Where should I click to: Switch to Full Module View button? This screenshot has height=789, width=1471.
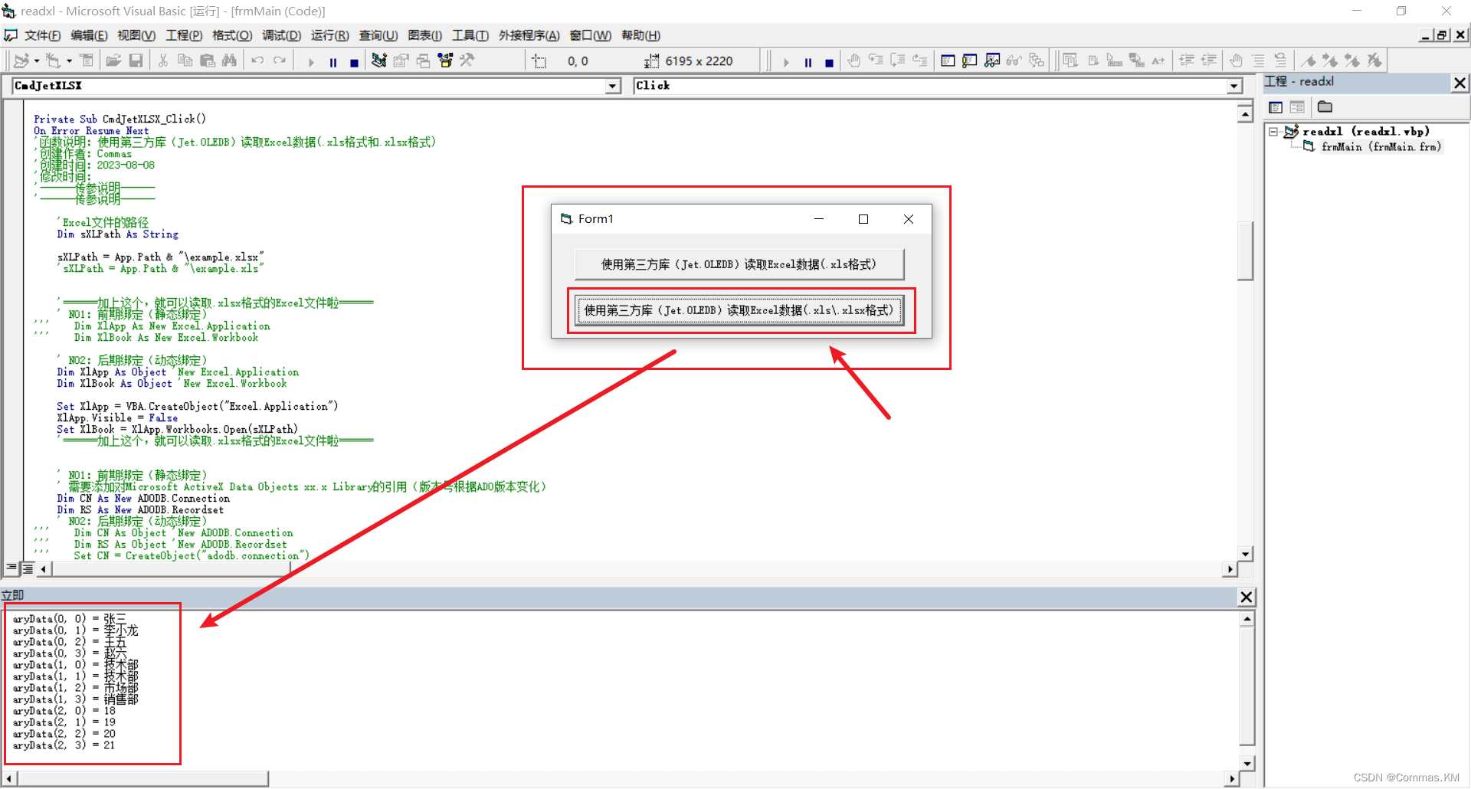pyautogui.click(x=28, y=568)
